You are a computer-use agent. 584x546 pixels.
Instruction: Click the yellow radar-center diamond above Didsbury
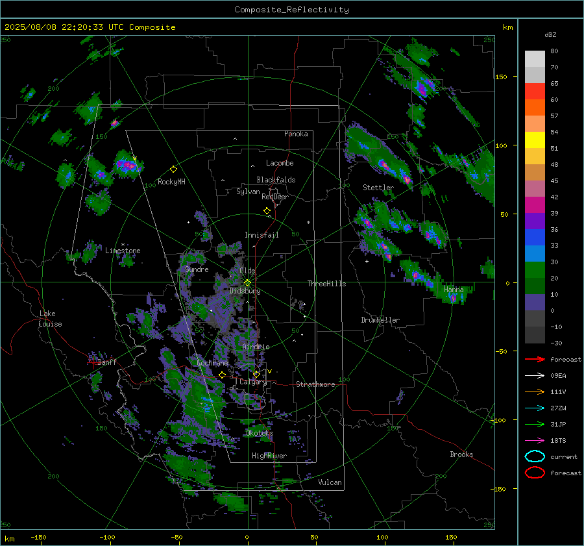(x=247, y=283)
